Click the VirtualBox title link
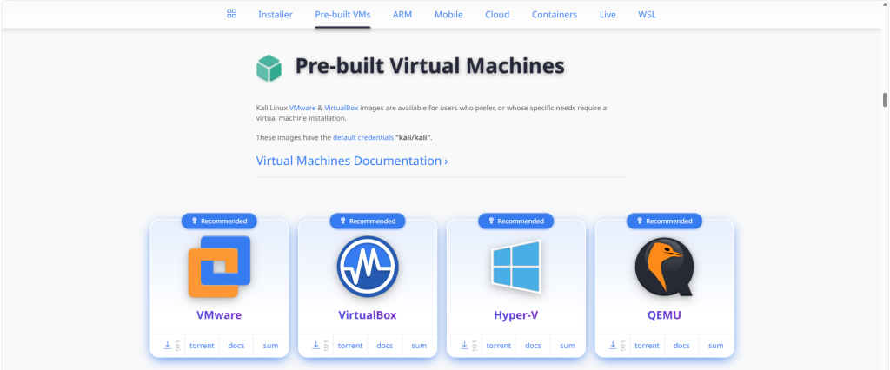Viewport: 890px width, 370px height. pos(368,315)
